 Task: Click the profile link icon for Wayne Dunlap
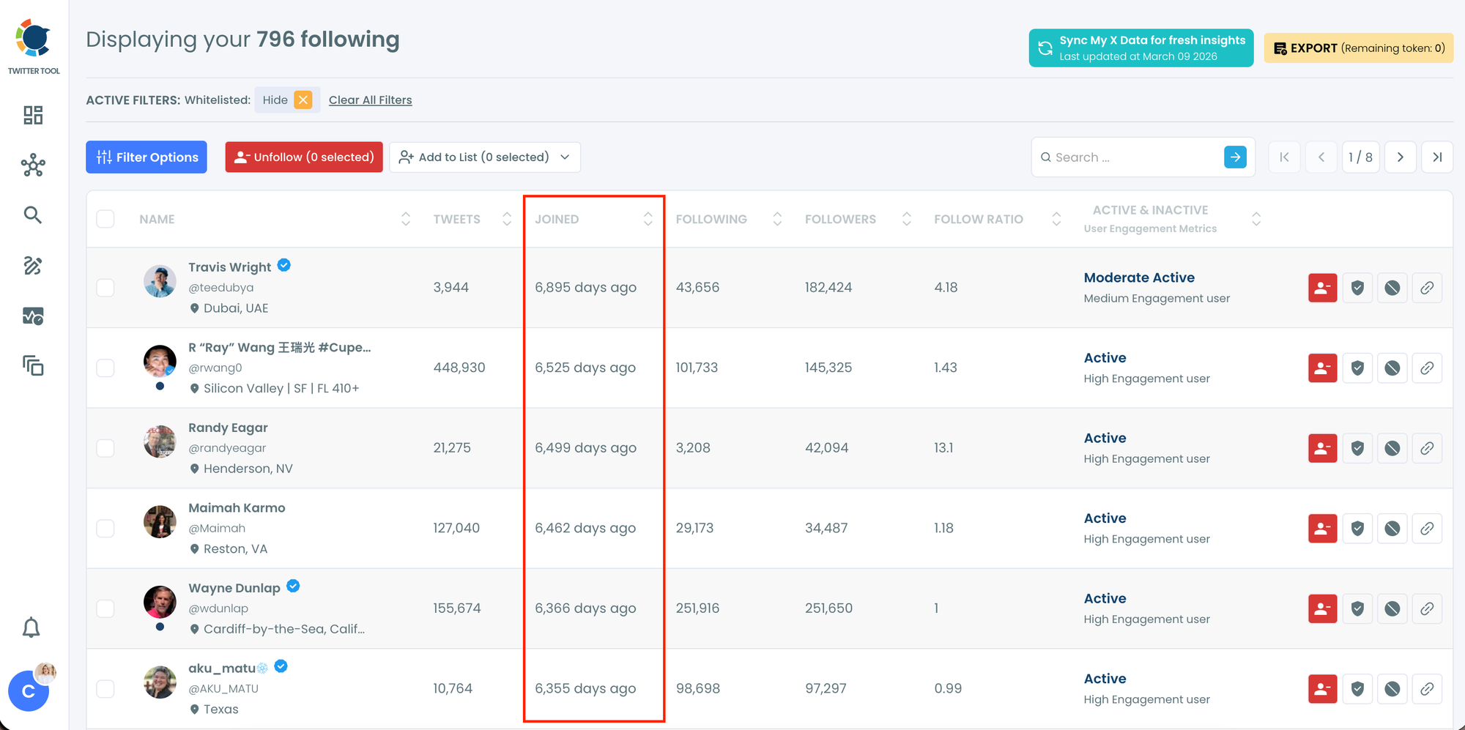1427,608
